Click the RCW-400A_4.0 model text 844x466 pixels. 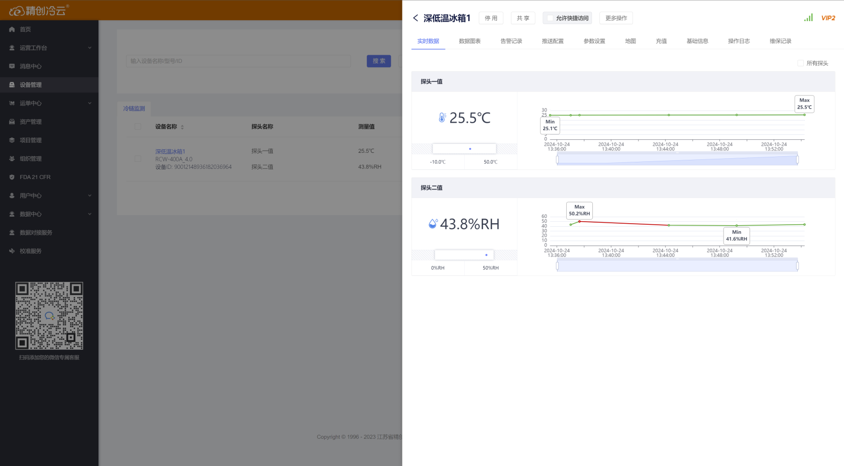174,159
